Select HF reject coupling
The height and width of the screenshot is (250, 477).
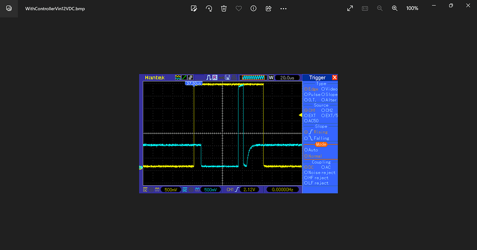click(x=316, y=178)
